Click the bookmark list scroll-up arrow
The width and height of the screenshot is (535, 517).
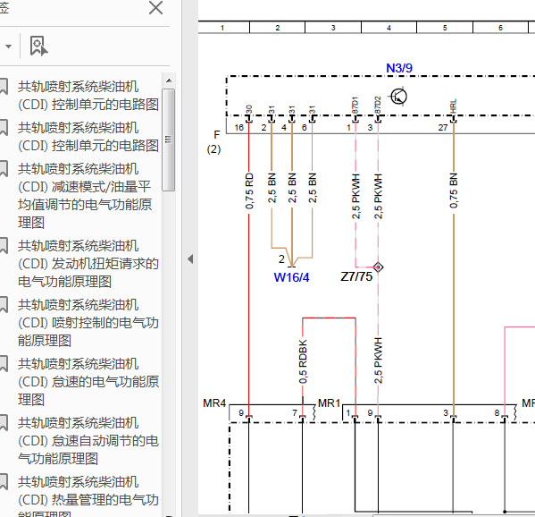click(x=169, y=81)
